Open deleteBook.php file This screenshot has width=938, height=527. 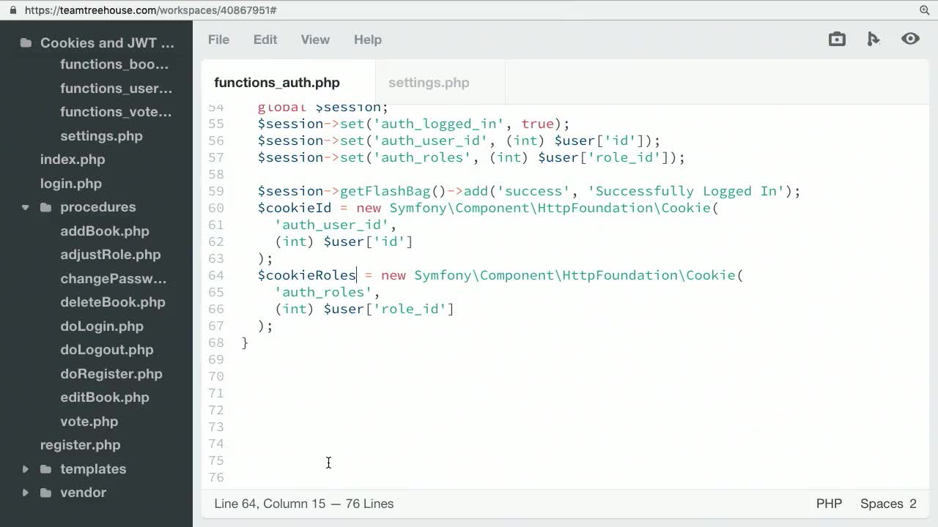(113, 302)
